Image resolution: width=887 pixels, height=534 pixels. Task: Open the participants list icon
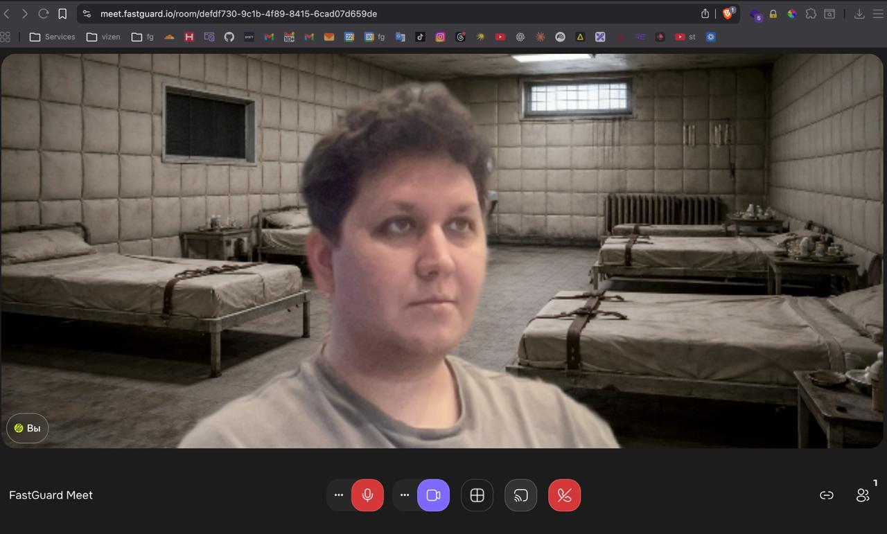coord(863,495)
